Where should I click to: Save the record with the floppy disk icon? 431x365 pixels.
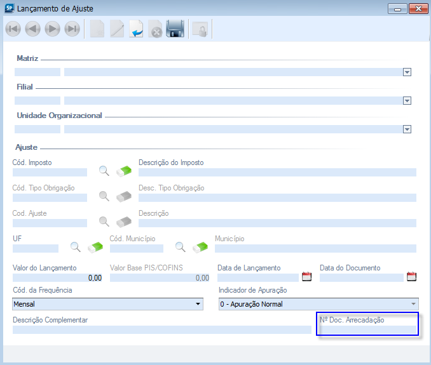(175, 29)
